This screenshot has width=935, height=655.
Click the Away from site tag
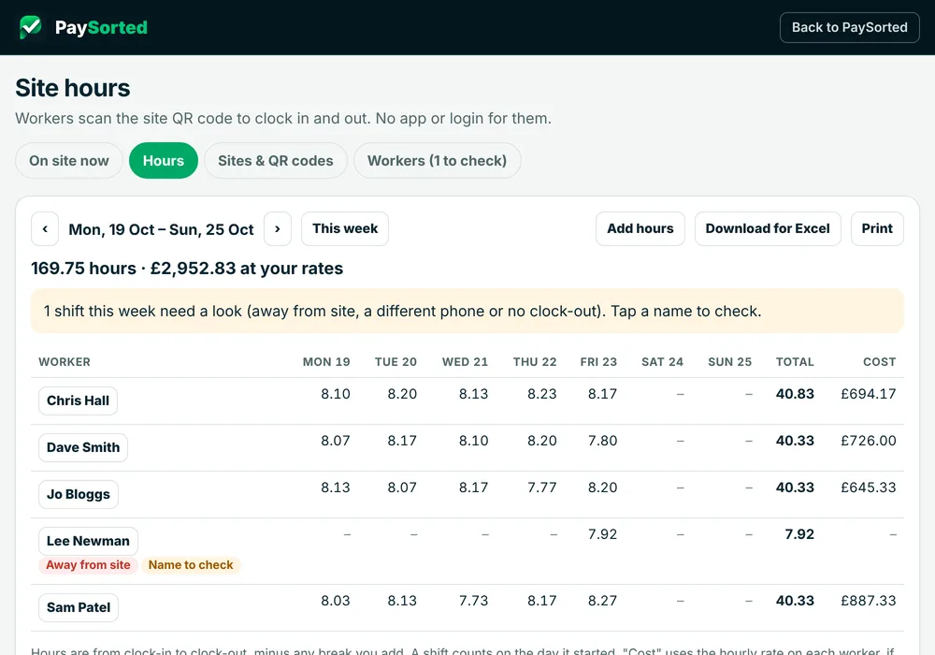88,565
